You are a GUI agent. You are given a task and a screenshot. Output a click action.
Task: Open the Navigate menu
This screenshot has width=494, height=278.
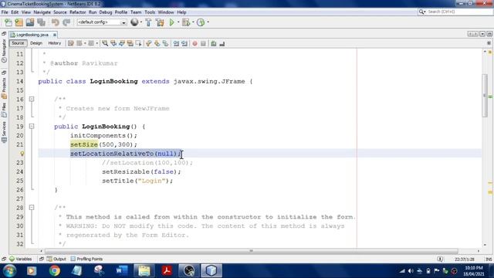pos(42,12)
